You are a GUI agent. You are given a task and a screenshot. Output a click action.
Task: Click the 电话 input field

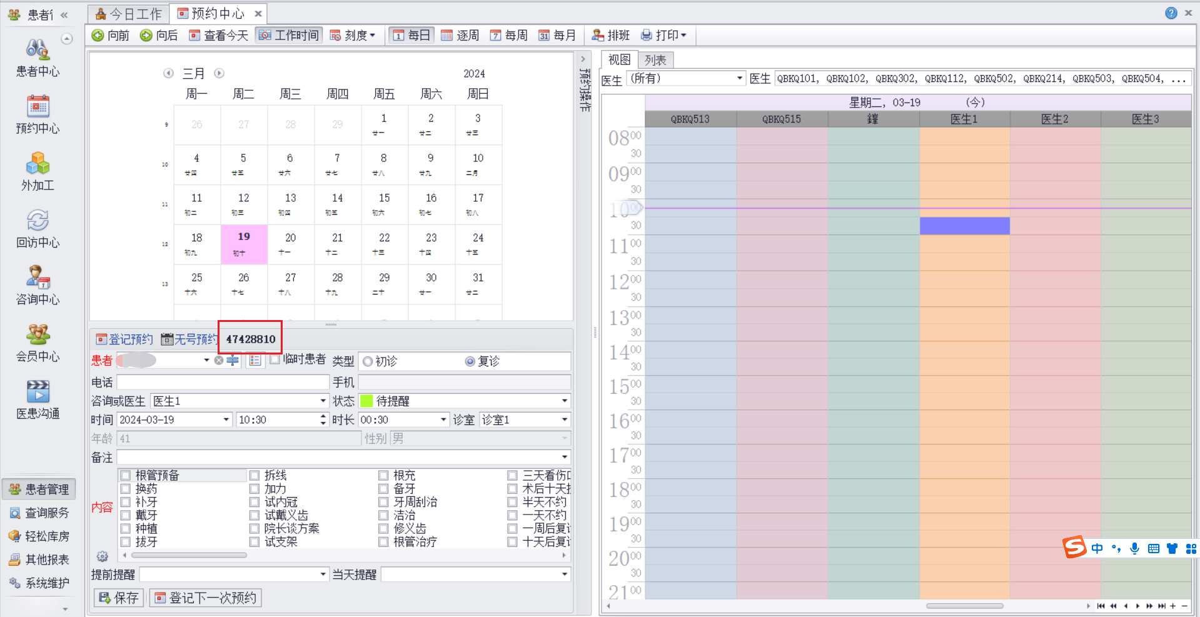223,382
